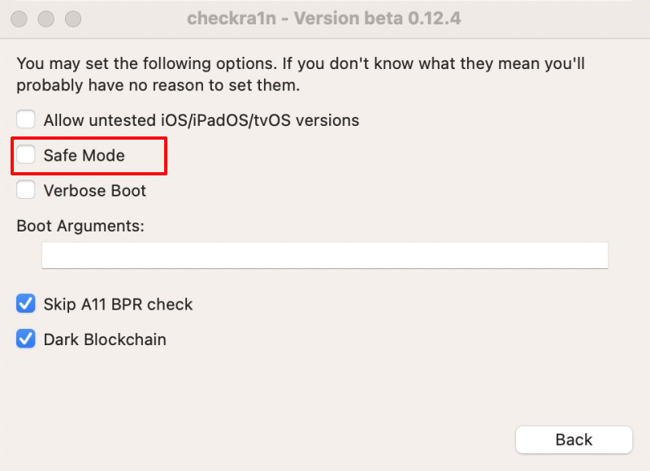Screen dimensions: 650x471
Task: Click the Dark Blockchain checkmark
Action: pos(25,339)
